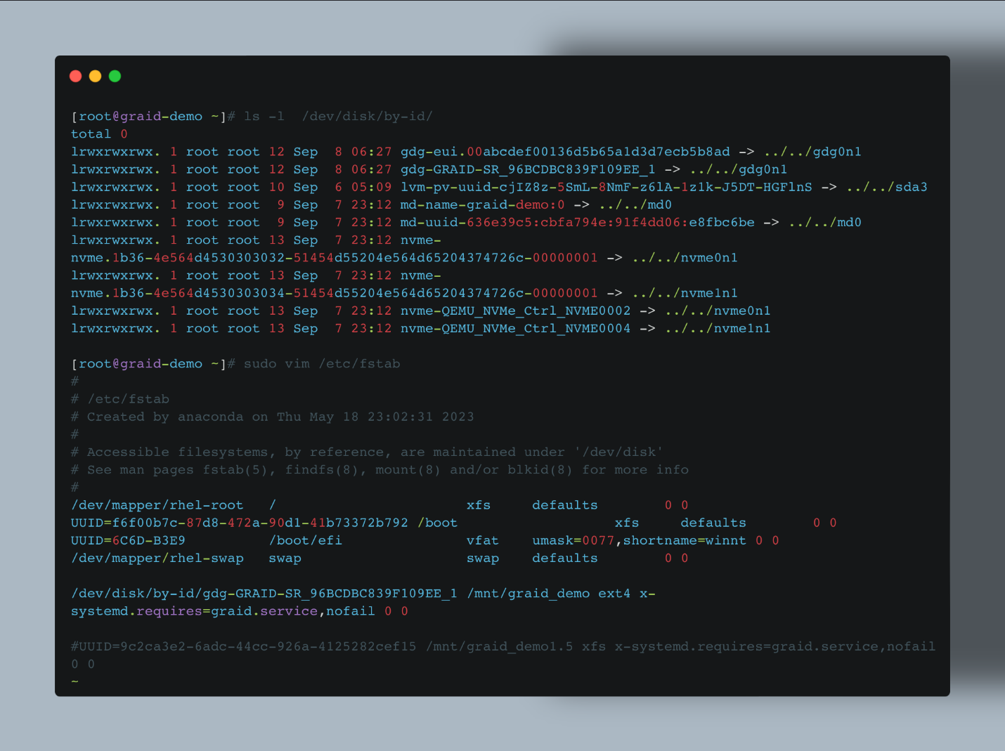Click the '../../sda3' symlink target
The width and height of the screenshot is (1005, 751).
click(x=886, y=188)
